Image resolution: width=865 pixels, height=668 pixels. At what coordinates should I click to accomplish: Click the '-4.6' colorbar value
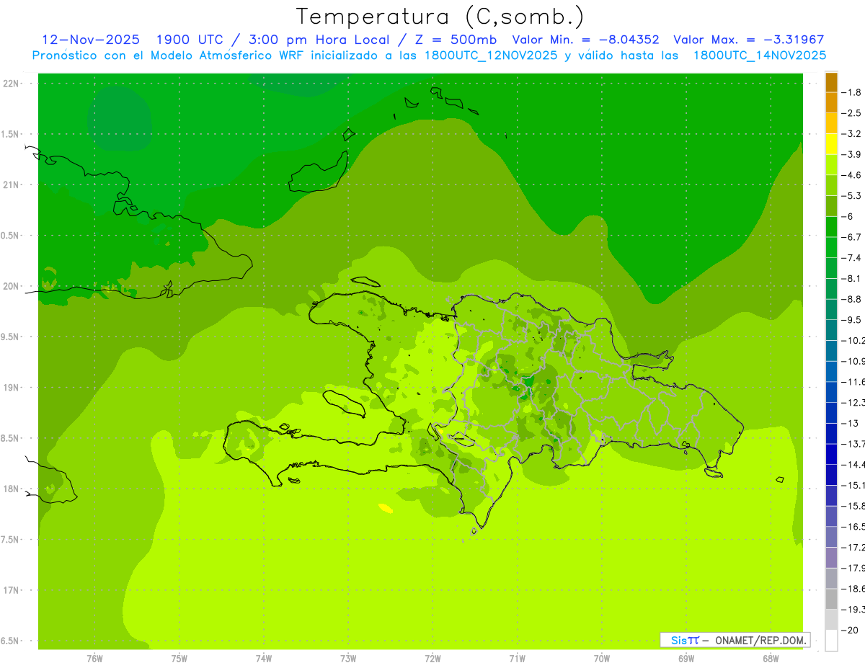click(853, 175)
